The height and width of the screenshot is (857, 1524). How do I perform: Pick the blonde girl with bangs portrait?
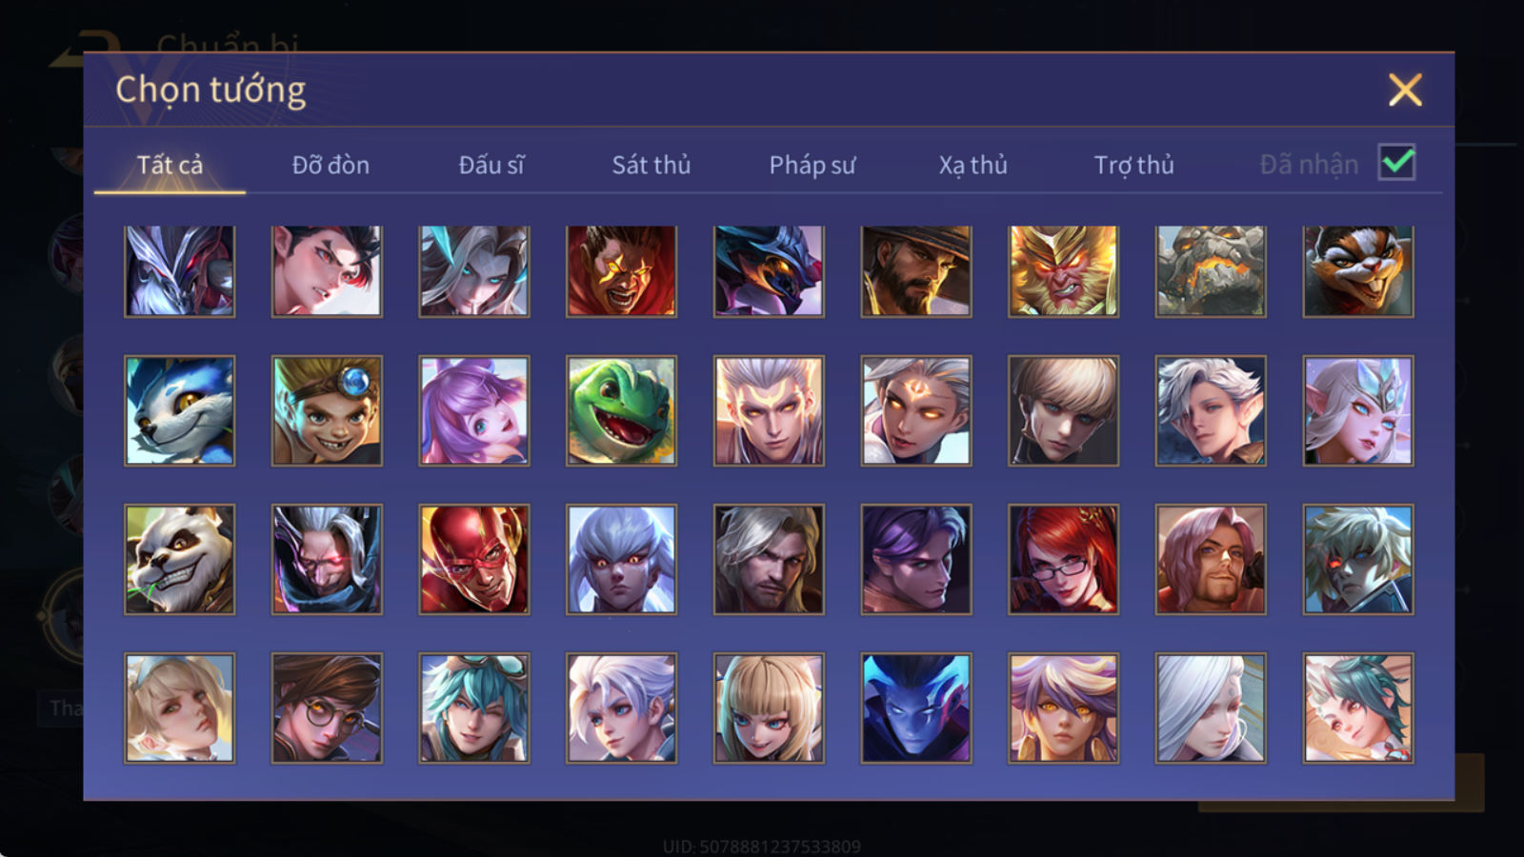click(x=769, y=708)
